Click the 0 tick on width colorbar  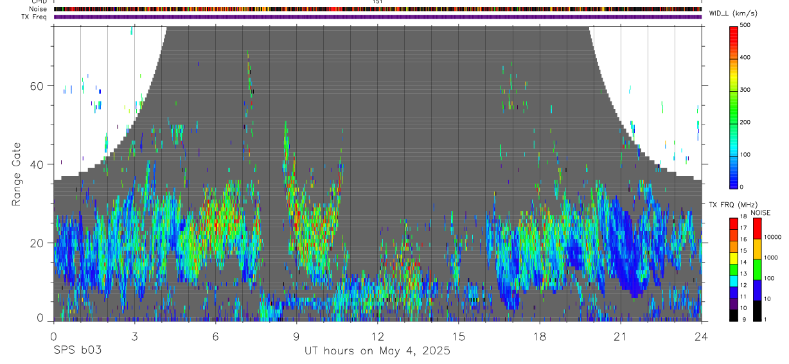(x=742, y=187)
